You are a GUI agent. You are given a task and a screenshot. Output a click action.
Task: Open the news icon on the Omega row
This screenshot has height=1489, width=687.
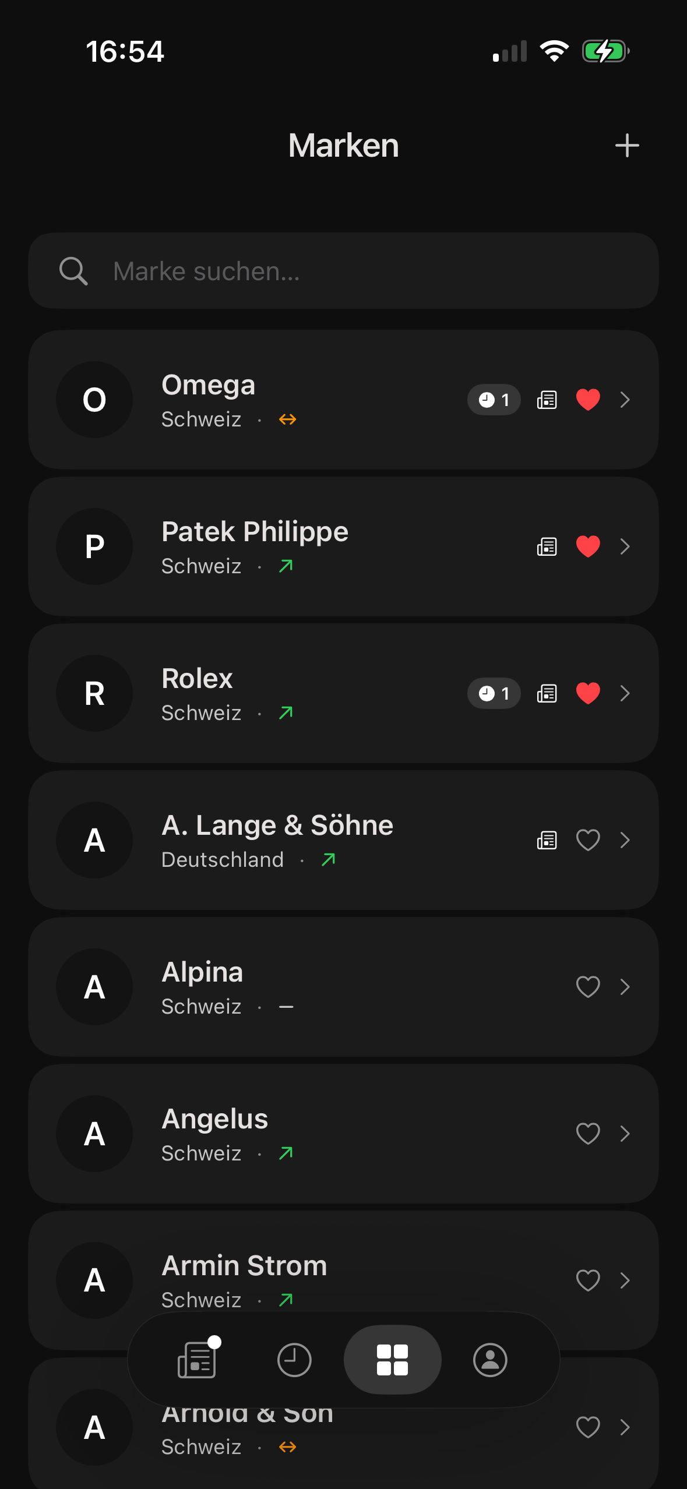(547, 400)
